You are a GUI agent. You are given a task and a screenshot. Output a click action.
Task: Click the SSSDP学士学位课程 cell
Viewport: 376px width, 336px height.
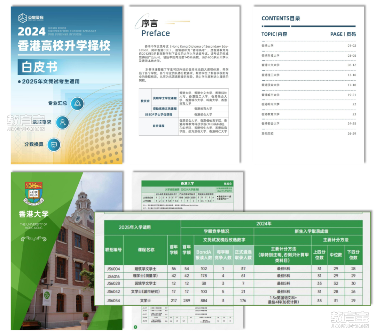click(158, 114)
